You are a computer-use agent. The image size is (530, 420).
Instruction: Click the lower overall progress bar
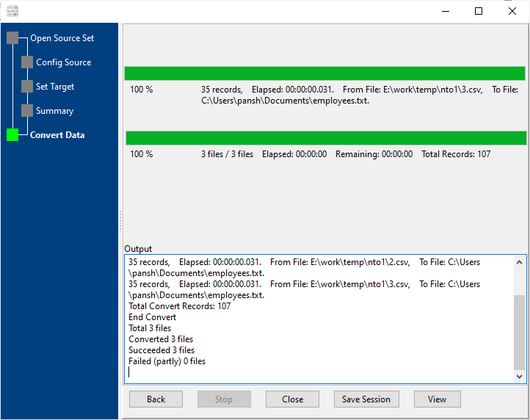pos(326,138)
